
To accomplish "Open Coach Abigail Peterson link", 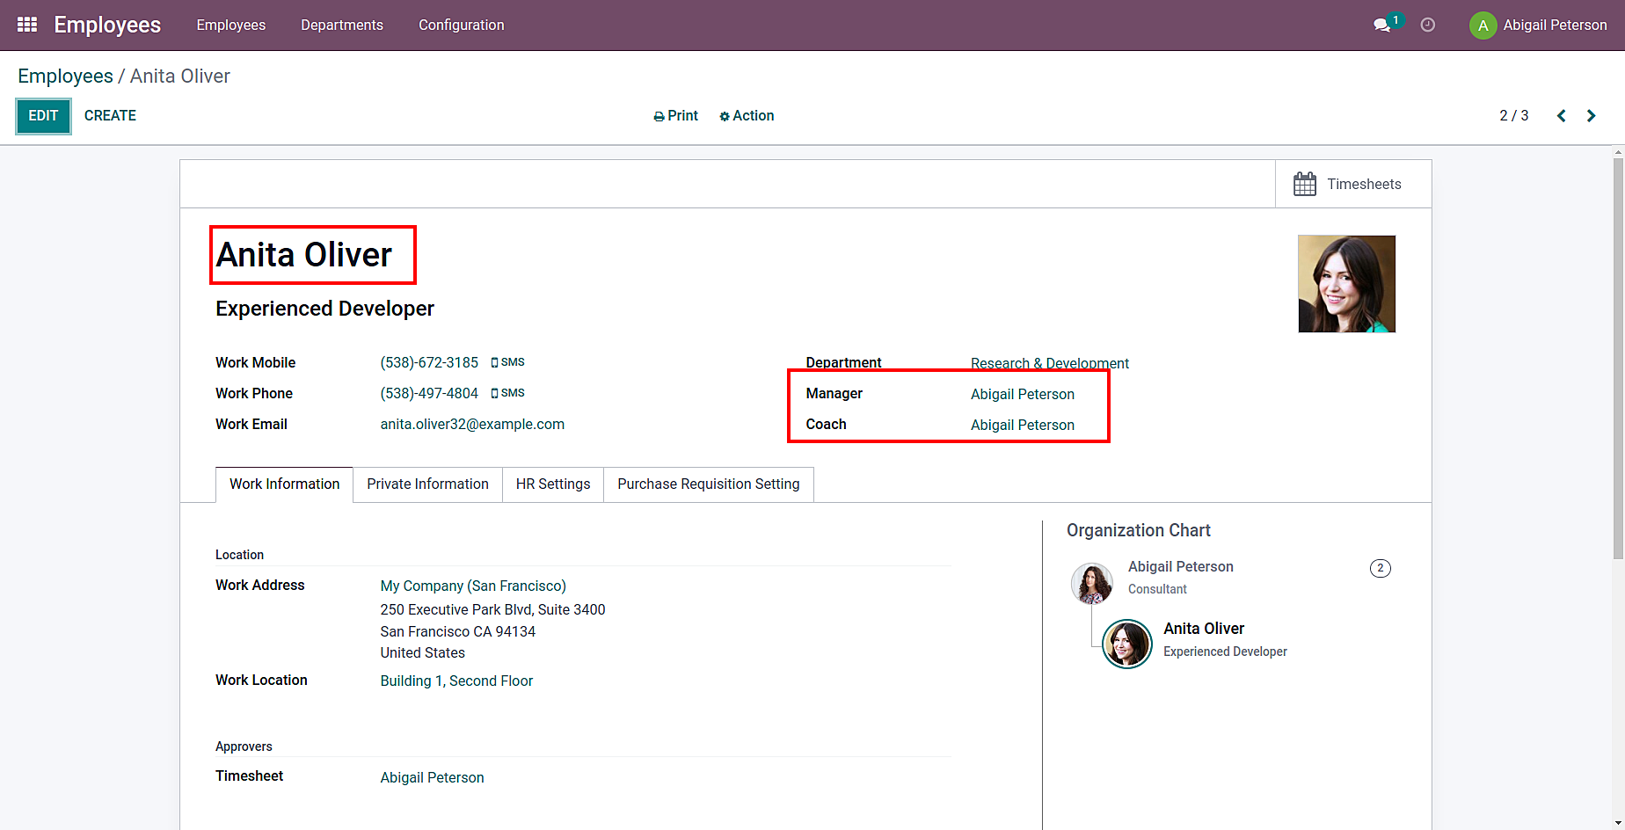I will [x=1023, y=425].
